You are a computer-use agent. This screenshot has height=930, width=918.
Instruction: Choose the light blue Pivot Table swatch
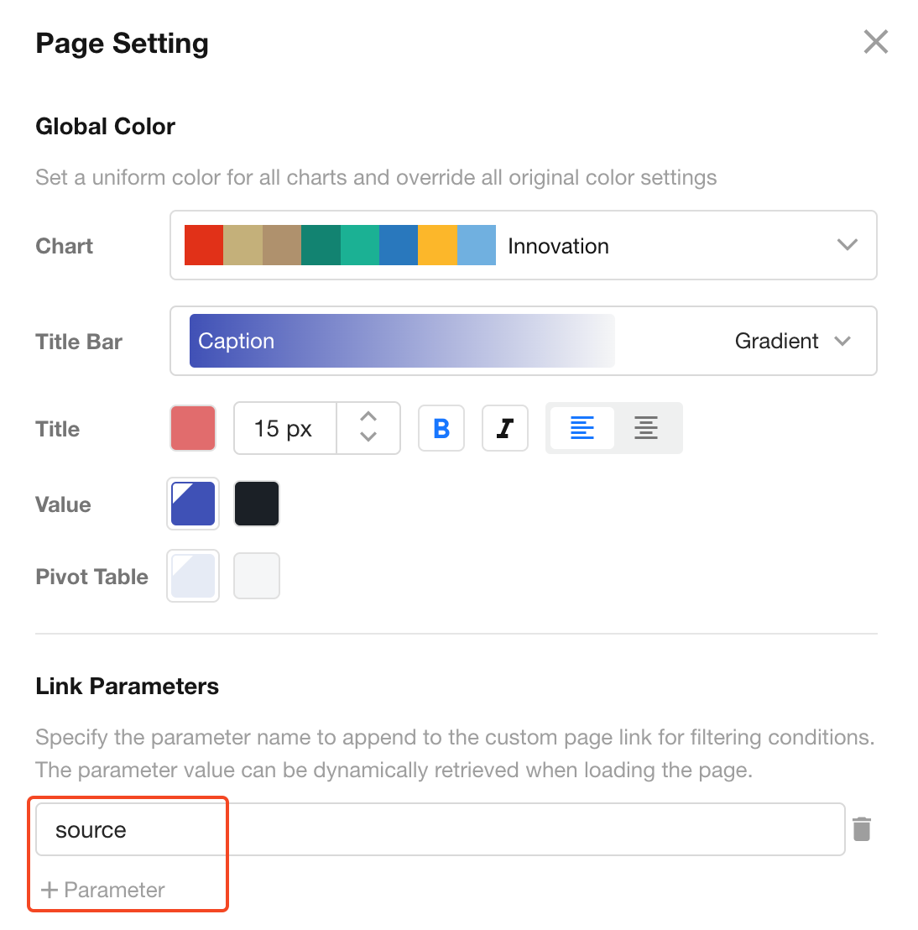193,576
